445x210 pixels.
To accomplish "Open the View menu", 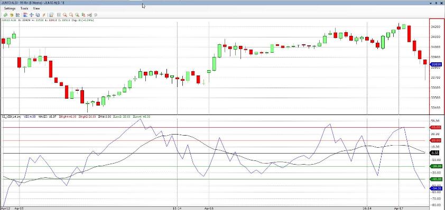I will 36,8.
